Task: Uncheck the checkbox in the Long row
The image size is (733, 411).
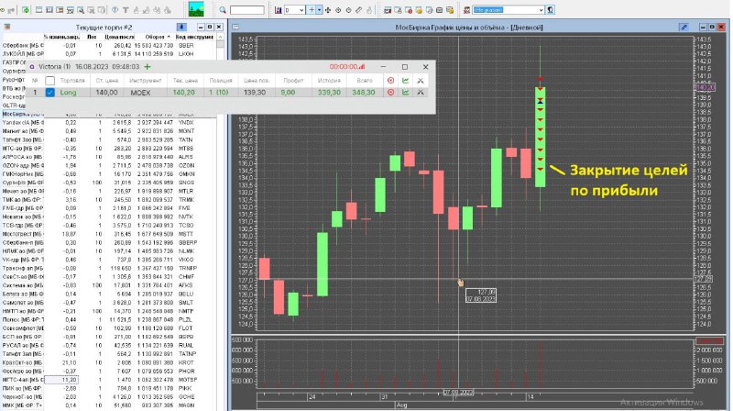Action: [x=49, y=93]
